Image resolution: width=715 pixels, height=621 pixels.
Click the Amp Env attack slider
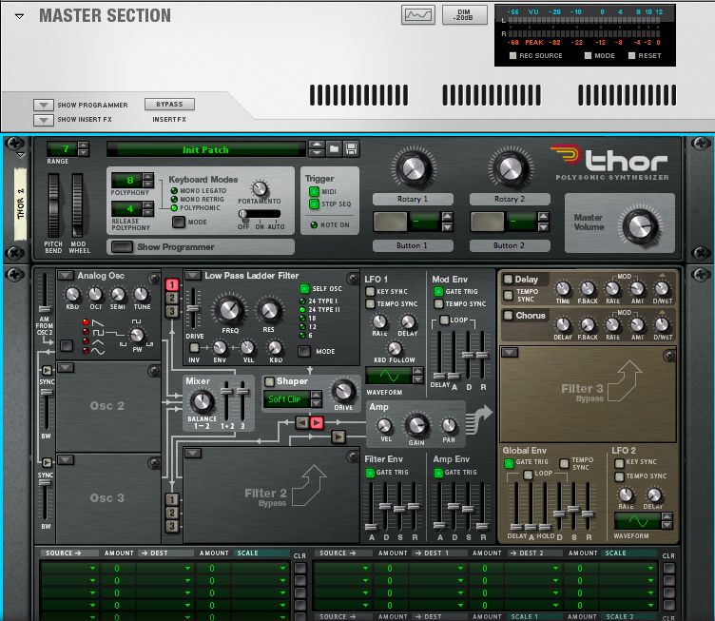tap(439, 525)
